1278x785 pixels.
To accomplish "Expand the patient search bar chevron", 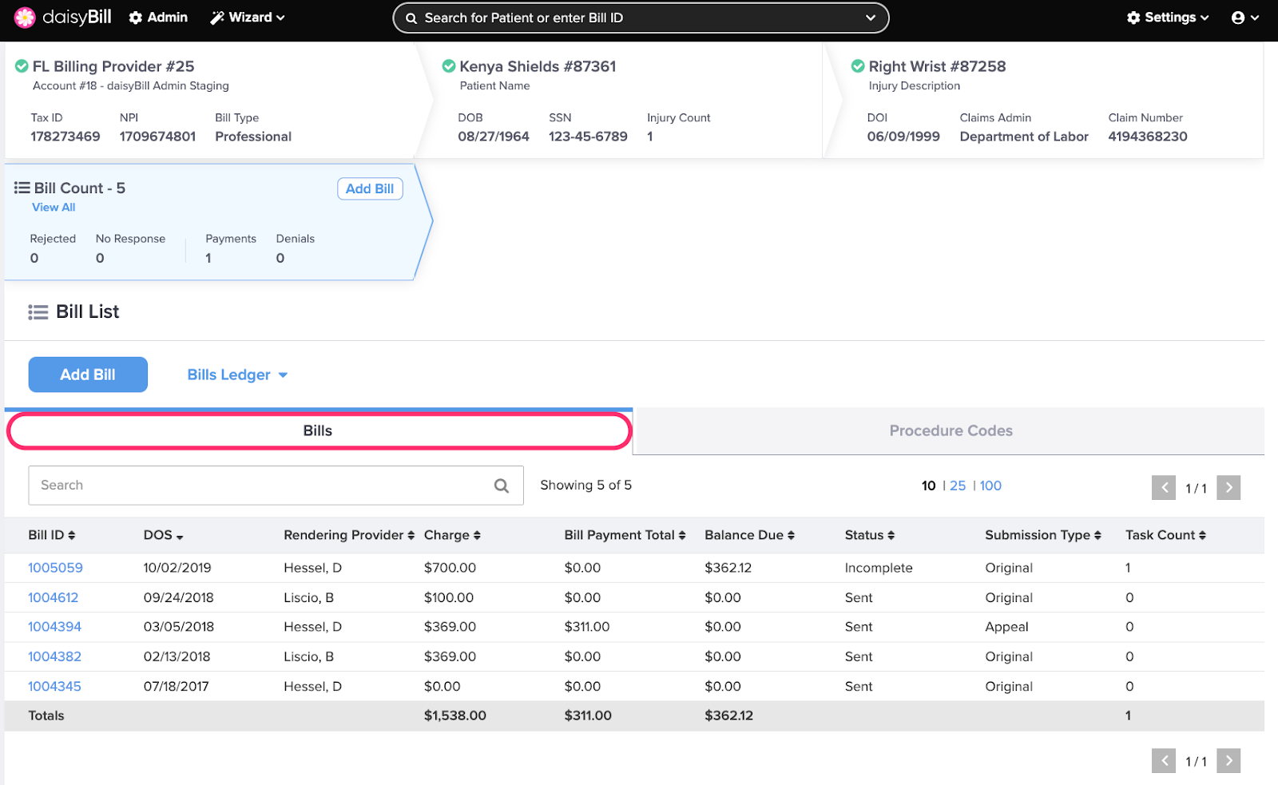I will pyautogui.click(x=870, y=18).
